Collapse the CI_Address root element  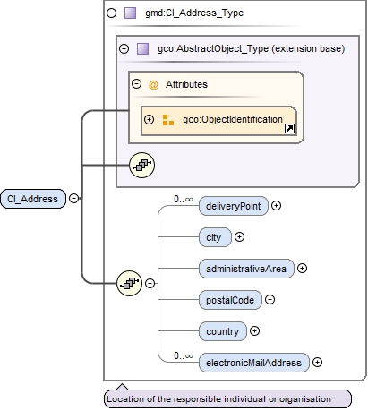click(73, 198)
